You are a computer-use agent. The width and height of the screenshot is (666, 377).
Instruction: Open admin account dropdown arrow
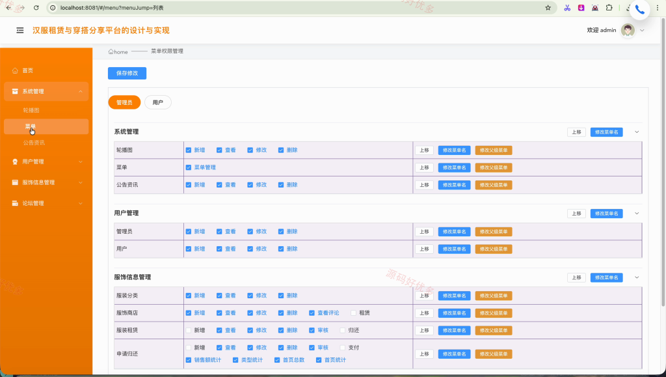(642, 30)
